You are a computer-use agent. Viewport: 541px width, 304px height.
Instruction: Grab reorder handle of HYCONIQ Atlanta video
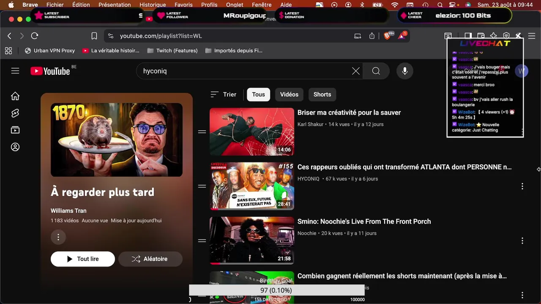(x=202, y=186)
